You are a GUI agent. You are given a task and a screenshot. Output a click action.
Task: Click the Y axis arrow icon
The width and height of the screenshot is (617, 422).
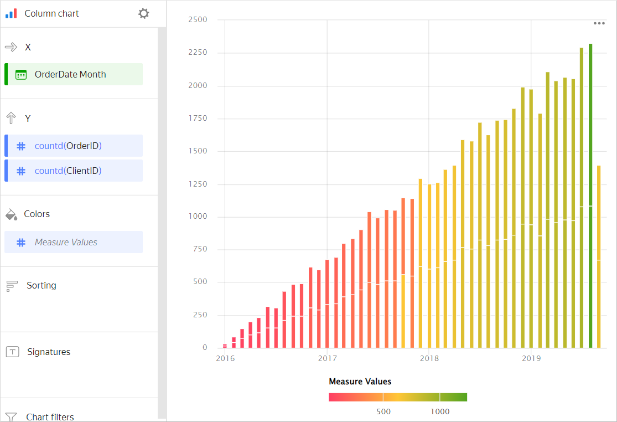(x=11, y=118)
